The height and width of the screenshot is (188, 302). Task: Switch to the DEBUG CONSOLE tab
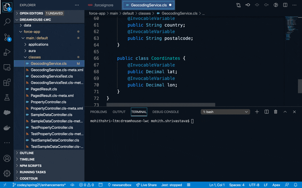(166, 112)
